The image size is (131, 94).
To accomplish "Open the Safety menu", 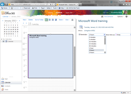I will coord(49,8).
